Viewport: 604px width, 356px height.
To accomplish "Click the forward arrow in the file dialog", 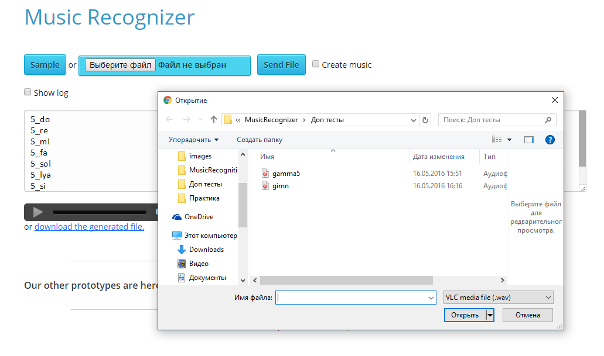I will point(186,120).
